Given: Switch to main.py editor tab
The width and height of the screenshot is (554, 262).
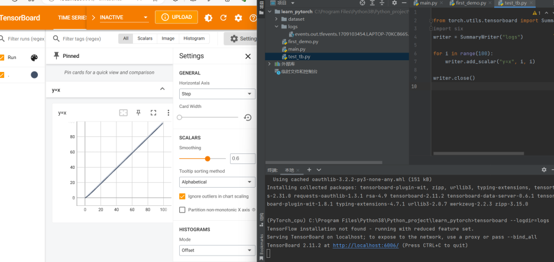Looking at the screenshot, I should (428, 4).
